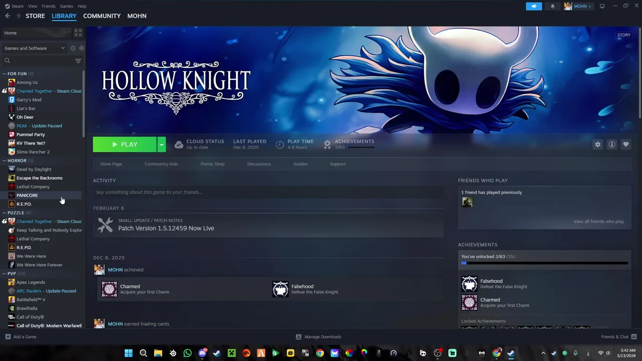Open Hollow Knight Store Page link
The image size is (642, 361).
pyautogui.click(x=111, y=164)
